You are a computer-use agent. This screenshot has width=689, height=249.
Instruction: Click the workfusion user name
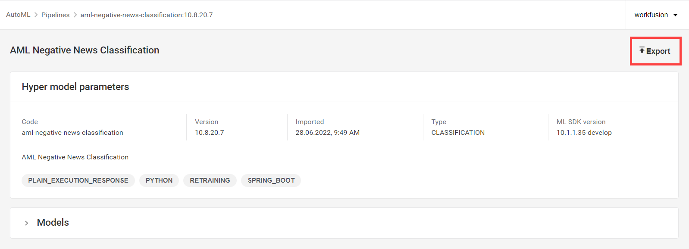pyautogui.click(x=651, y=15)
